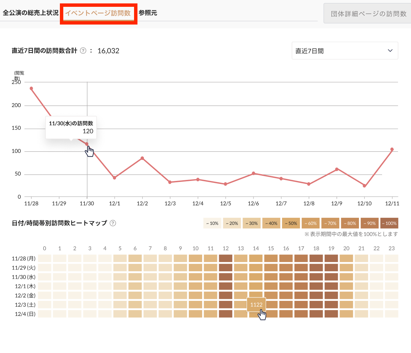The width and height of the screenshot is (411, 353).
Task: Open the 参照元 tab
Action: click(x=148, y=13)
